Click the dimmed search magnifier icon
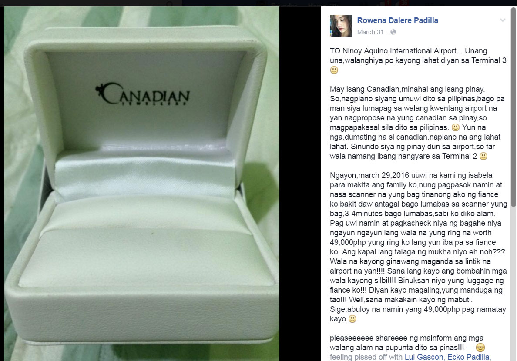Viewport: 517px width, 361px height. click(170, 3)
